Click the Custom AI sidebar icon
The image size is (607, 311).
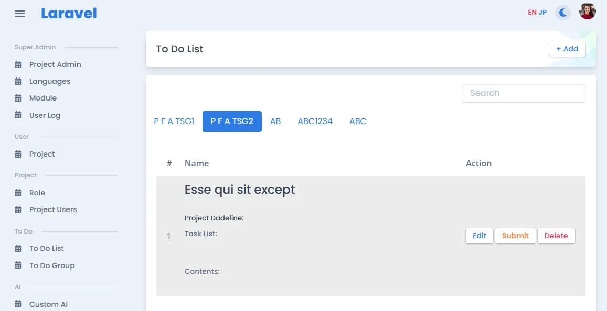tap(18, 304)
